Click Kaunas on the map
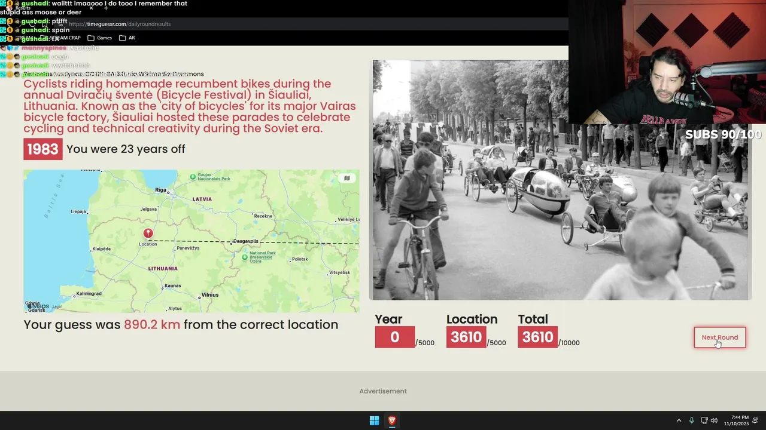 pos(172,286)
